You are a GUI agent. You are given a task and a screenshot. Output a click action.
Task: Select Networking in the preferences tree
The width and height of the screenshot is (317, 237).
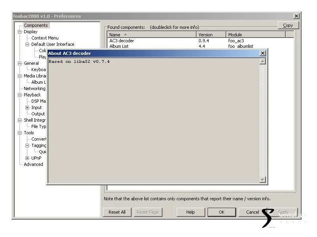[x=34, y=88]
